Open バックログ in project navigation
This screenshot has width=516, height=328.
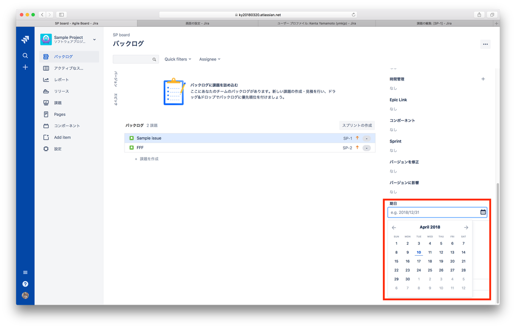tap(69, 57)
